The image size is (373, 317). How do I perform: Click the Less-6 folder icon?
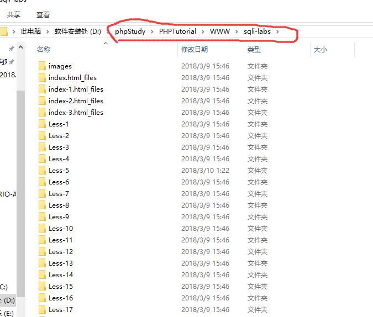pos(42,182)
